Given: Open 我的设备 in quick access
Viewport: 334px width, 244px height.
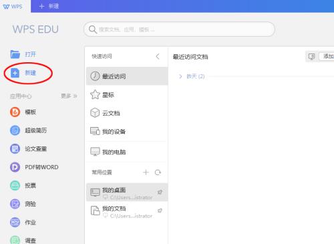Looking at the screenshot, I should click(127, 132).
